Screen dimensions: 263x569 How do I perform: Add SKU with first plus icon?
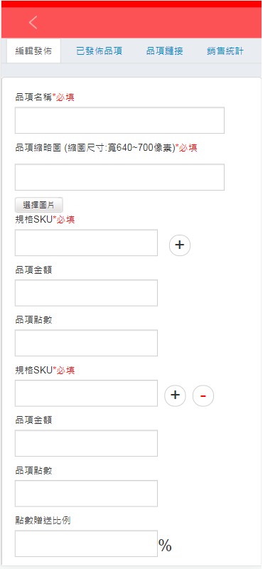pyautogui.click(x=180, y=245)
